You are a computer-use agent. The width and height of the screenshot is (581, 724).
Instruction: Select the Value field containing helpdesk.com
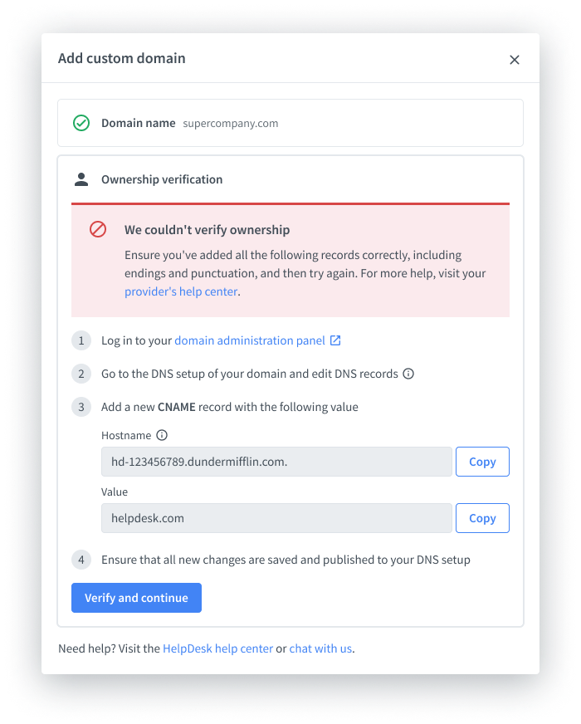tap(276, 518)
